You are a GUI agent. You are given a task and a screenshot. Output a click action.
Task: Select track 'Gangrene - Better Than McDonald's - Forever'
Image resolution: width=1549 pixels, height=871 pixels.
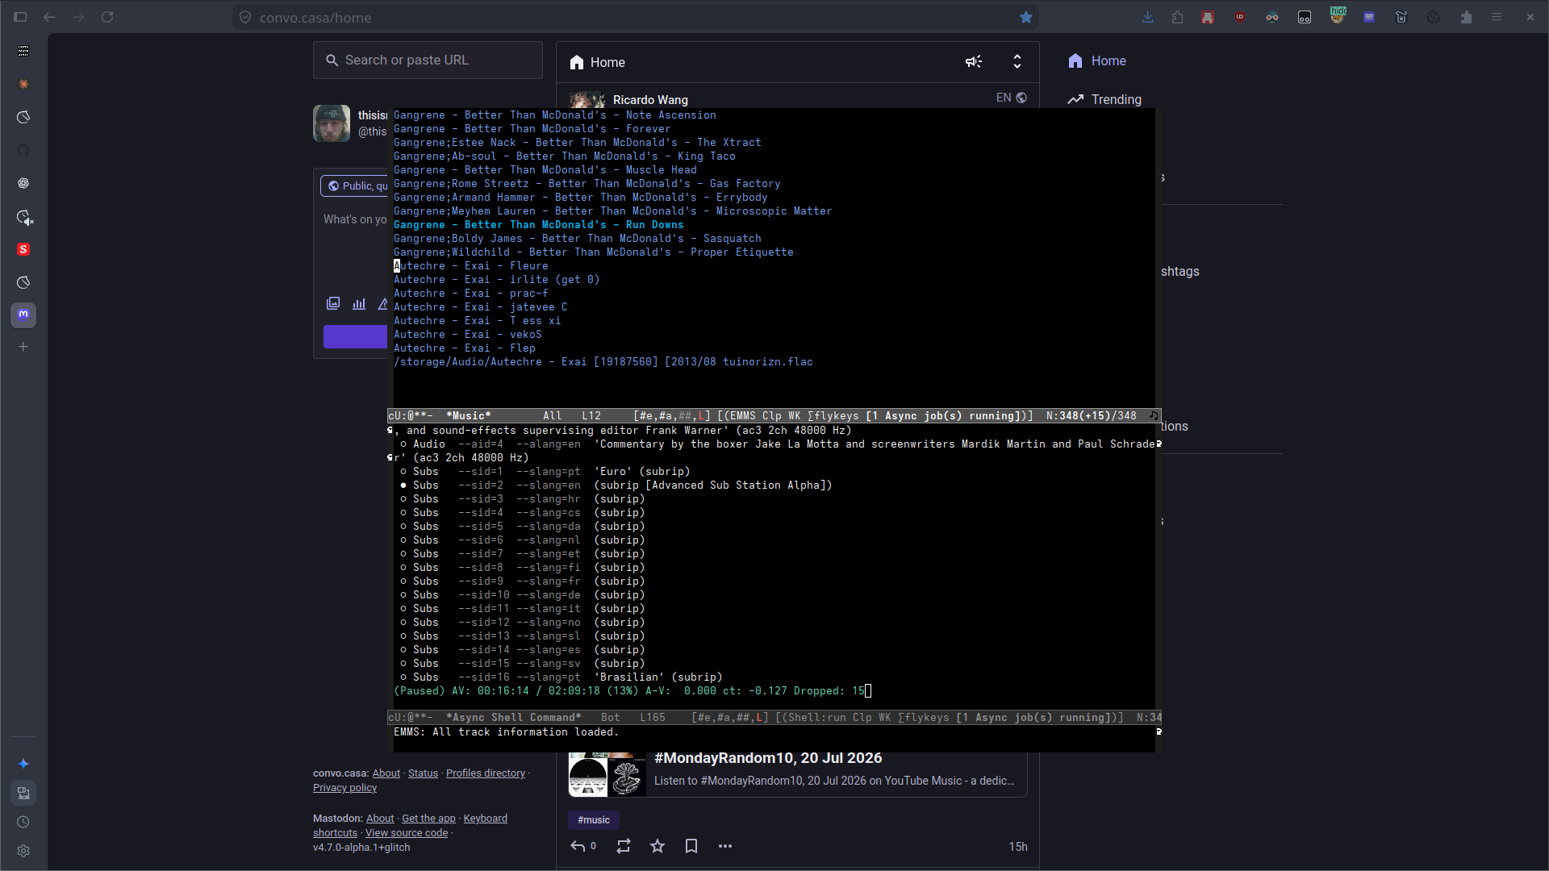(x=532, y=129)
